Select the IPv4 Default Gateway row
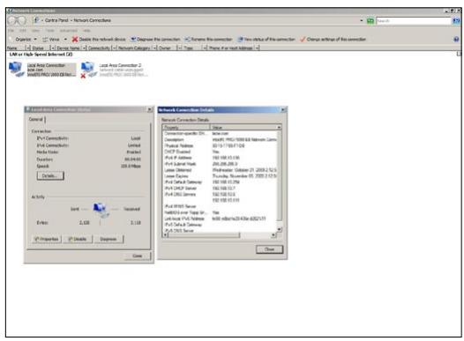The width and height of the screenshot is (464, 341). (x=220, y=182)
